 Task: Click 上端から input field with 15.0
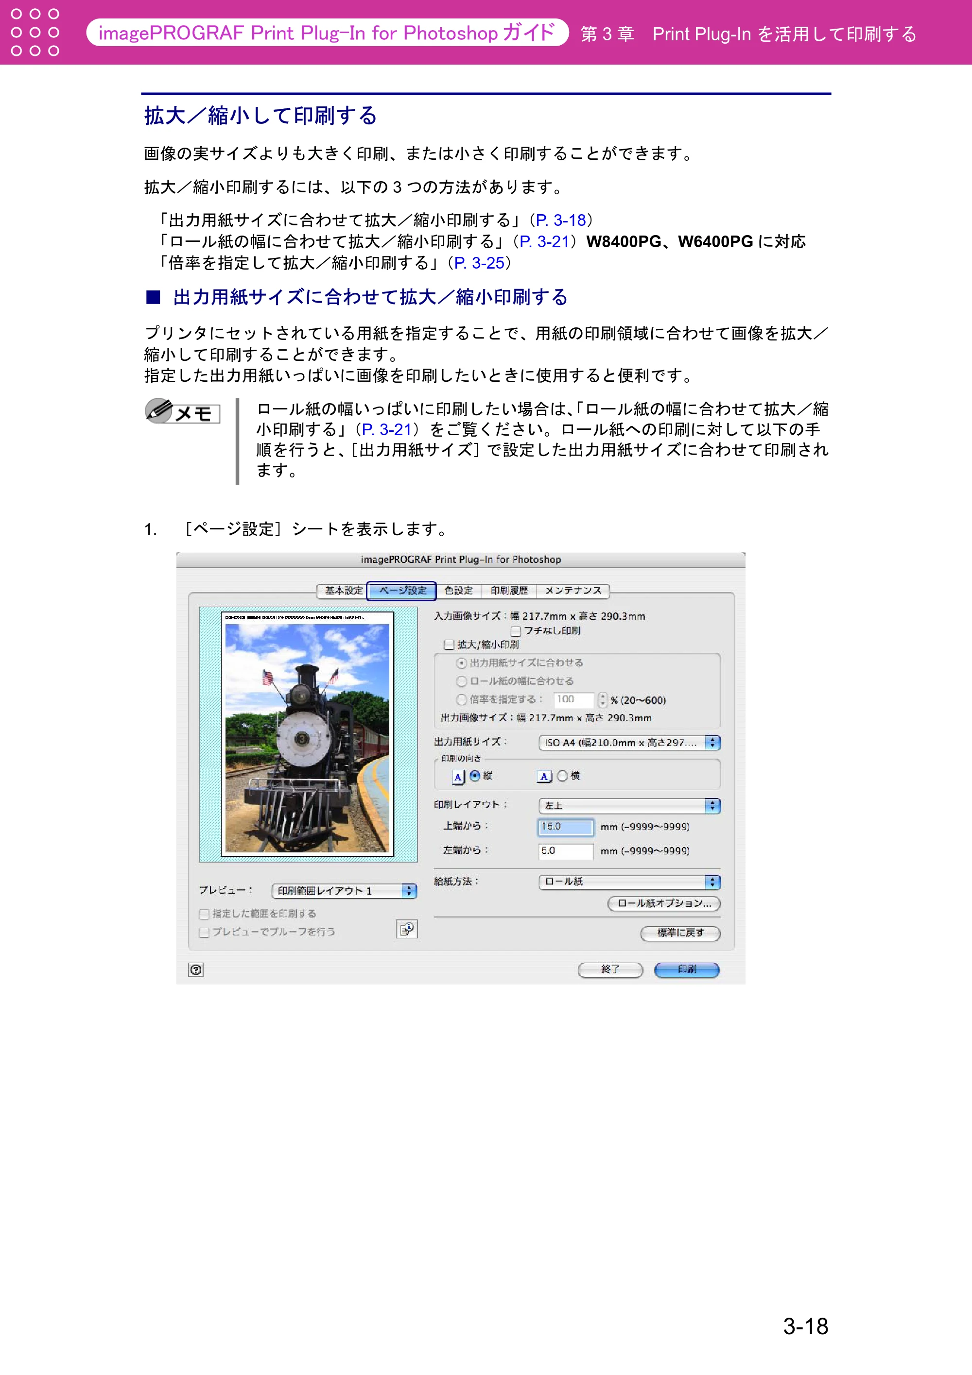pyautogui.click(x=566, y=827)
